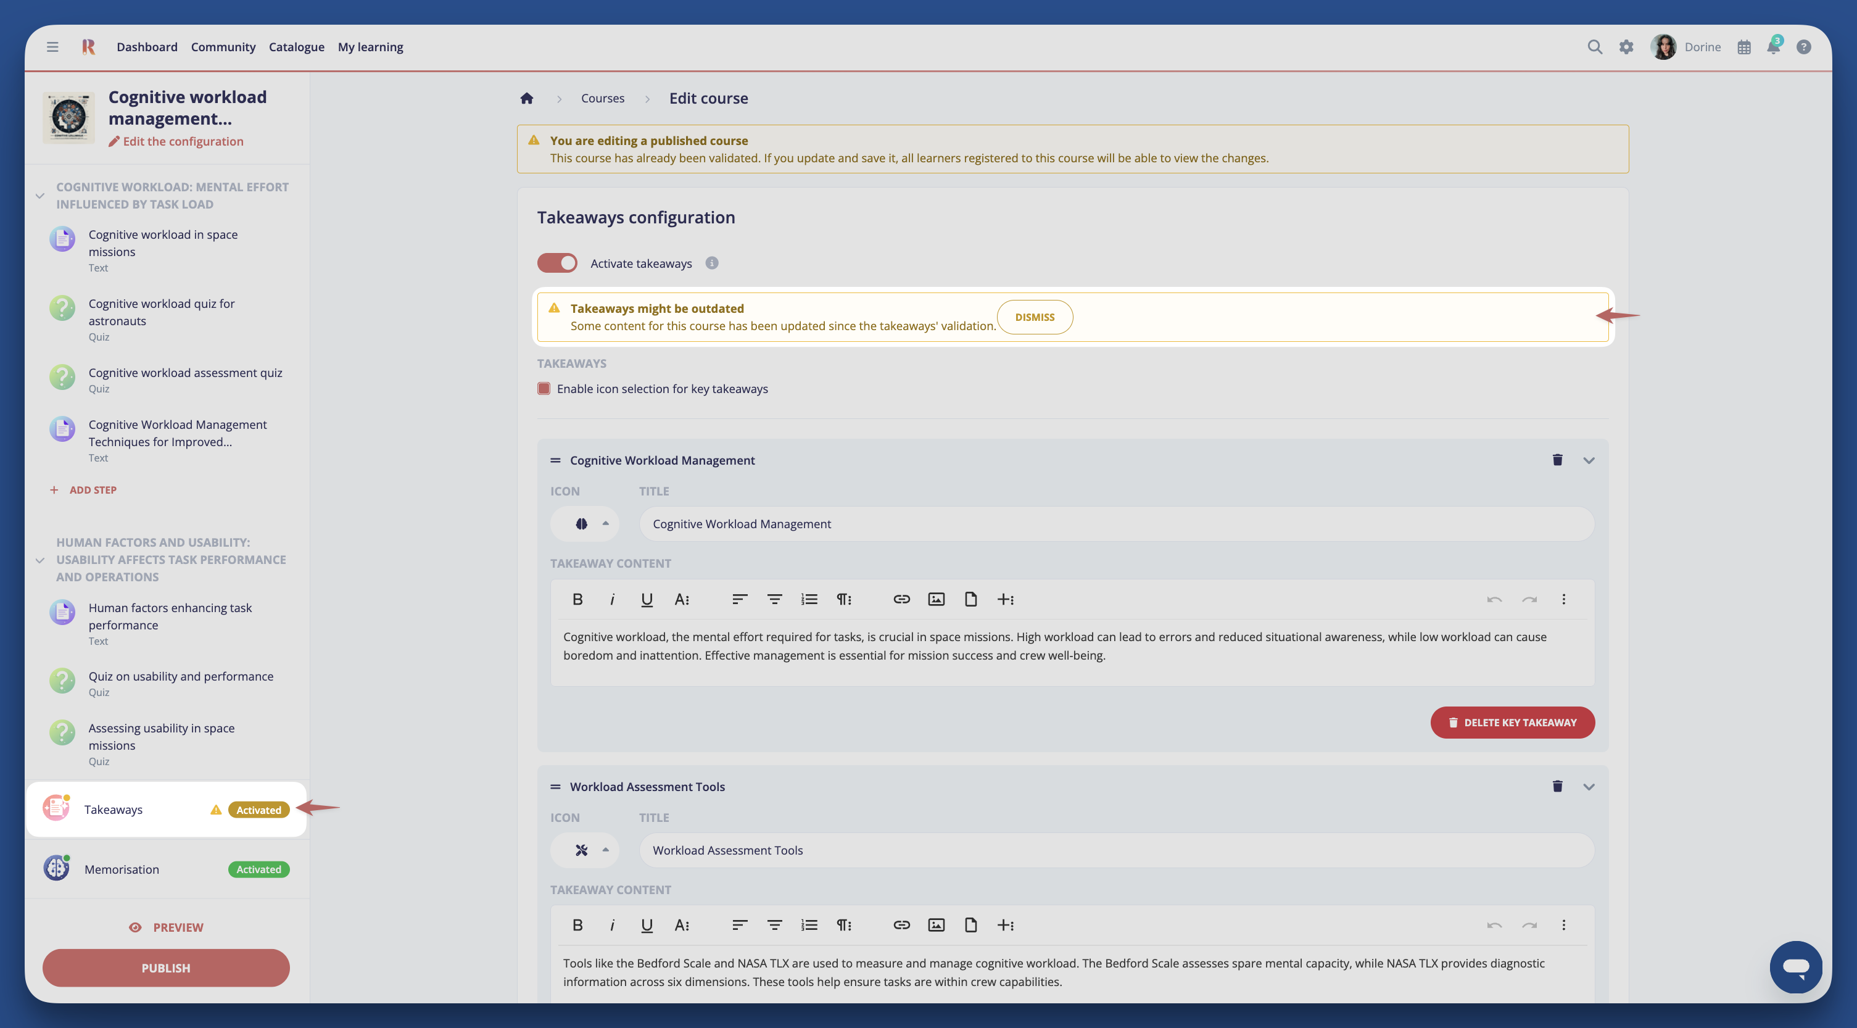This screenshot has width=1857, height=1028.
Task: Open the brain icon picker dropdown
Action: 585,524
